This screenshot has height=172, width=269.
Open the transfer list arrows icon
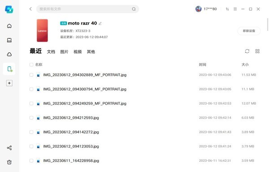click(x=227, y=9)
